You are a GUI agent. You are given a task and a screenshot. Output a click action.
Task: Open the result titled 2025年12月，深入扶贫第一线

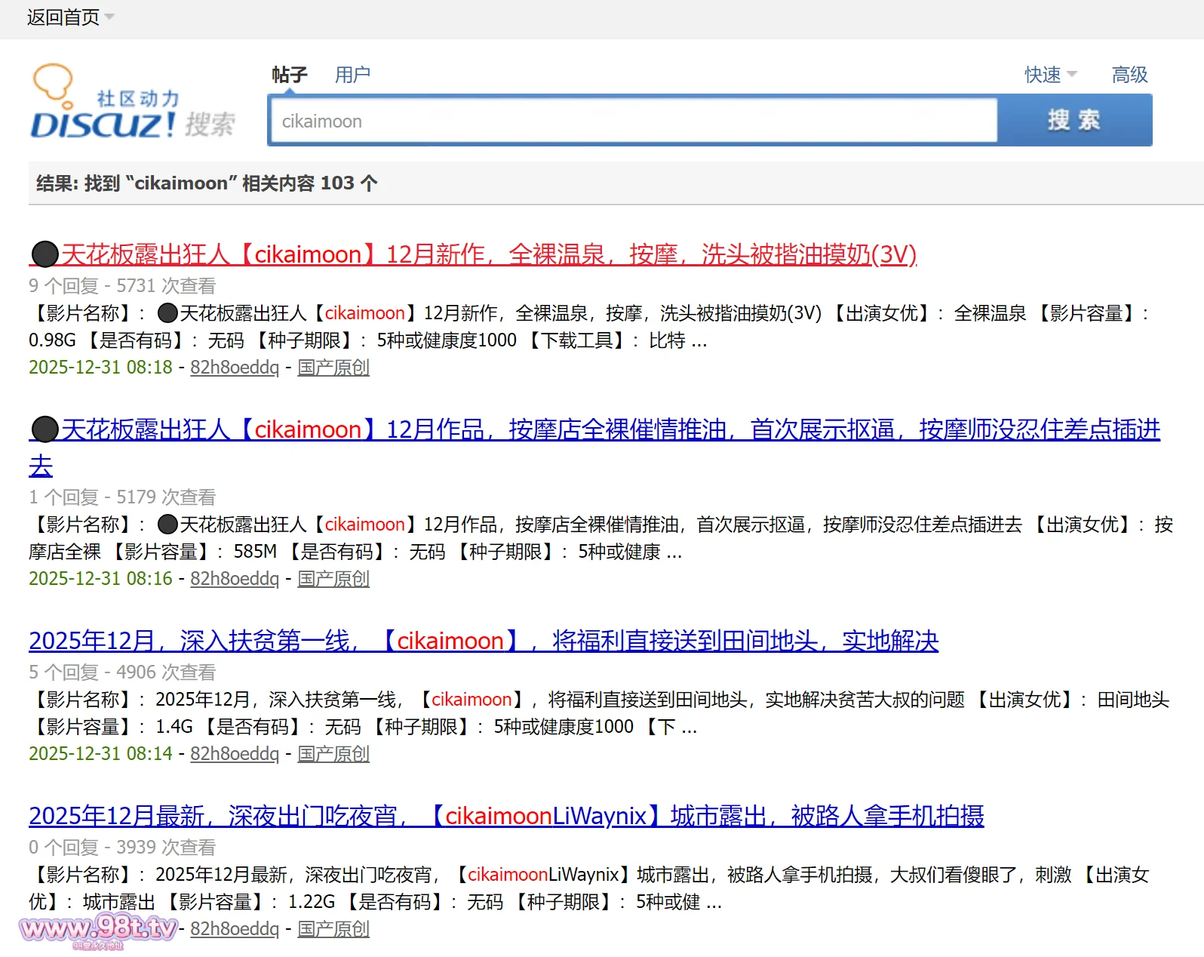tap(483, 641)
